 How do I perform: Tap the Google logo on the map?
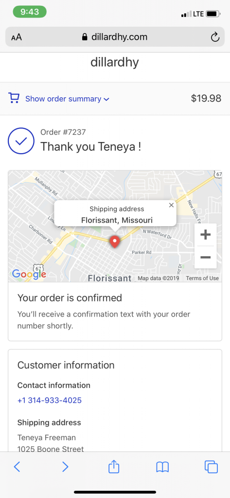[29, 274]
